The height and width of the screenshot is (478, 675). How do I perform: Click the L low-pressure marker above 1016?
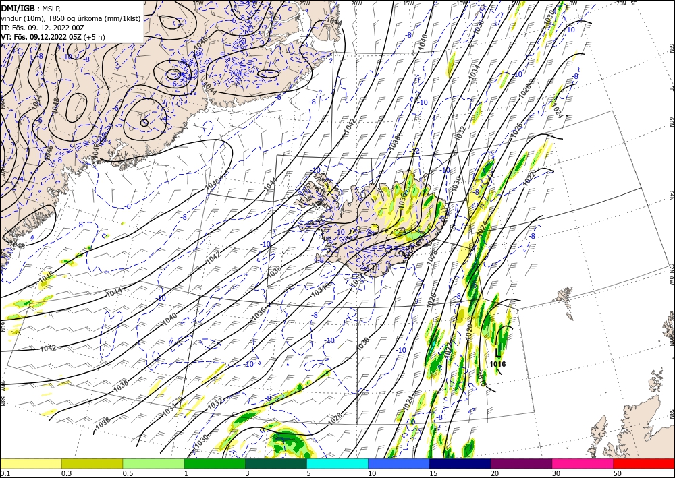coord(498,353)
